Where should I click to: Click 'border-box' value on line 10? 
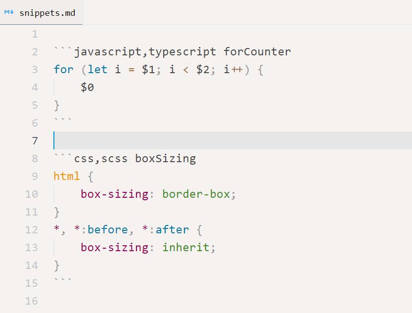(x=196, y=194)
